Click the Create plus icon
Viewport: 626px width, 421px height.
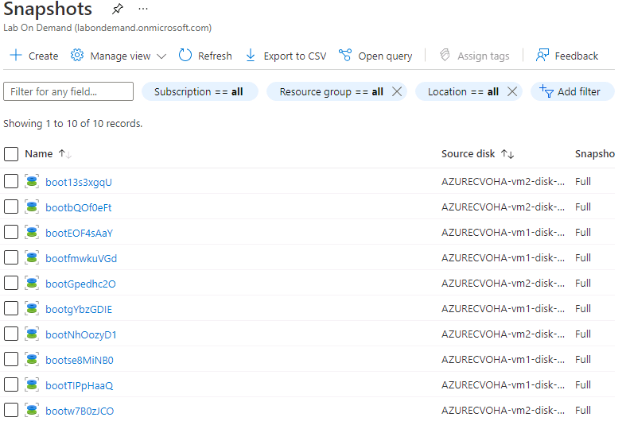pyautogui.click(x=16, y=56)
